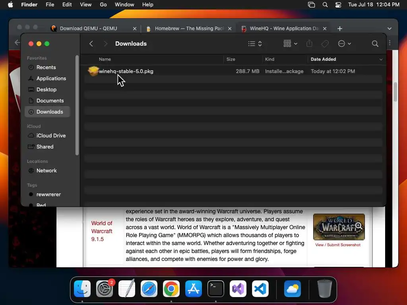Enlarge World of Warcraft screenshot thumbnail
The height and width of the screenshot is (305, 407).
point(339,227)
